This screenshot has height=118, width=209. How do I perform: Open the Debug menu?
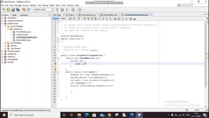(45, 5)
